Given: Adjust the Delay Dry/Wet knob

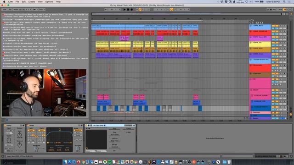Looking at the screenshot, I should click(78, 148).
